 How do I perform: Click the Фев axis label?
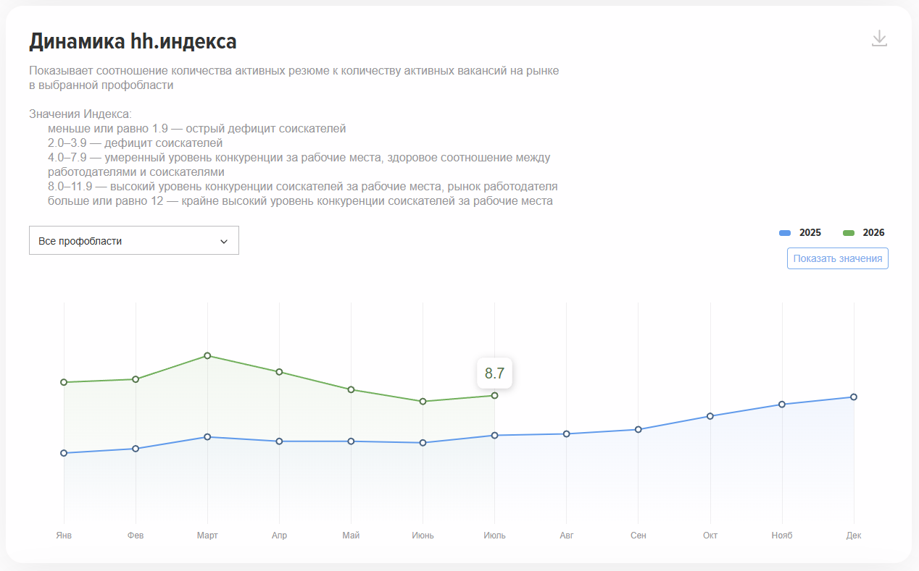[x=136, y=536]
